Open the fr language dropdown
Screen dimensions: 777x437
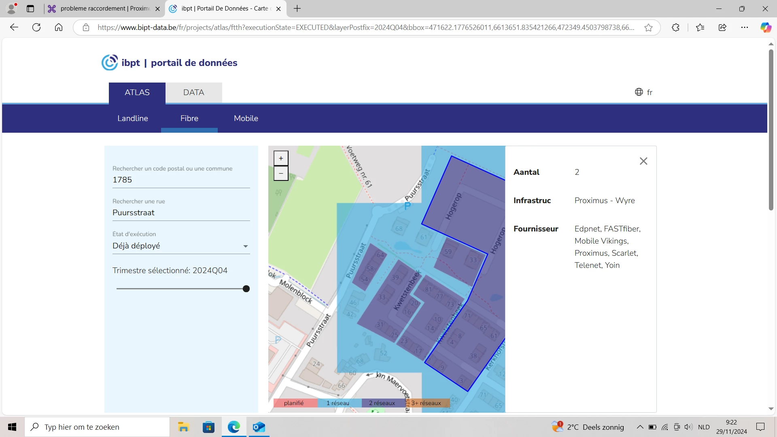point(649,92)
